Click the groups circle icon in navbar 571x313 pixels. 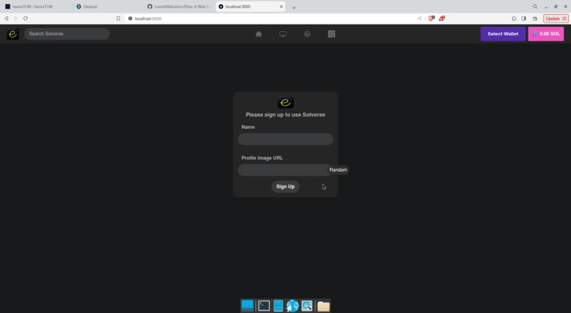(x=307, y=34)
